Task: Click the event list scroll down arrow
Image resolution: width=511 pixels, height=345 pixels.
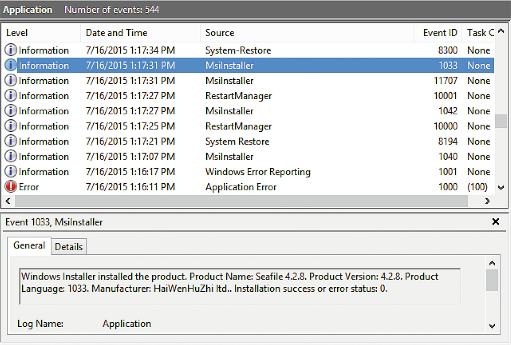Action: [x=501, y=188]
